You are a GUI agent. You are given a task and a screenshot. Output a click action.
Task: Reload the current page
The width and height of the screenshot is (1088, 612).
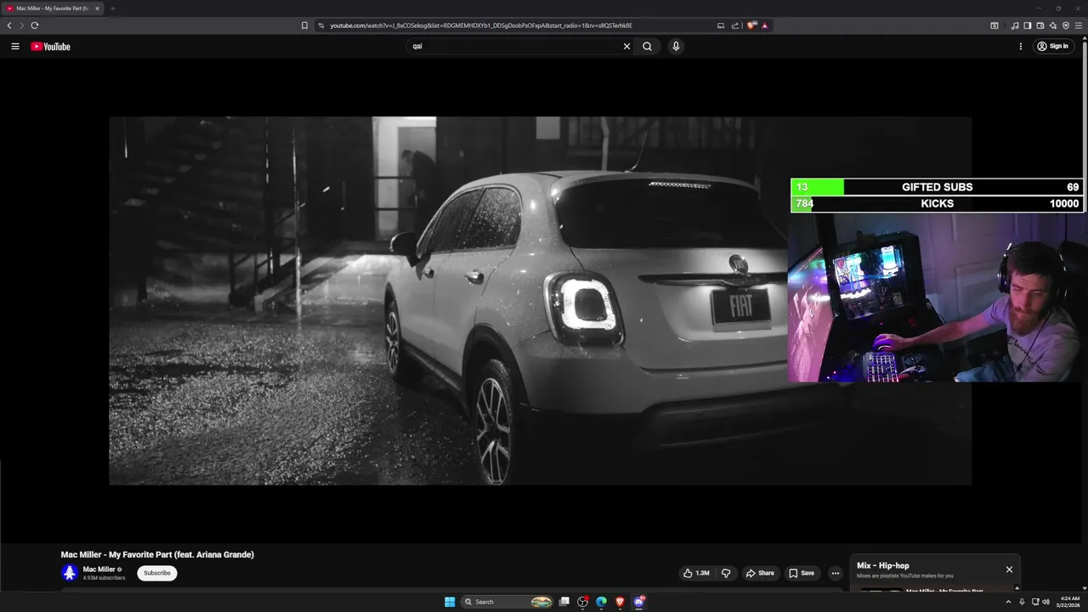point(35,25)
